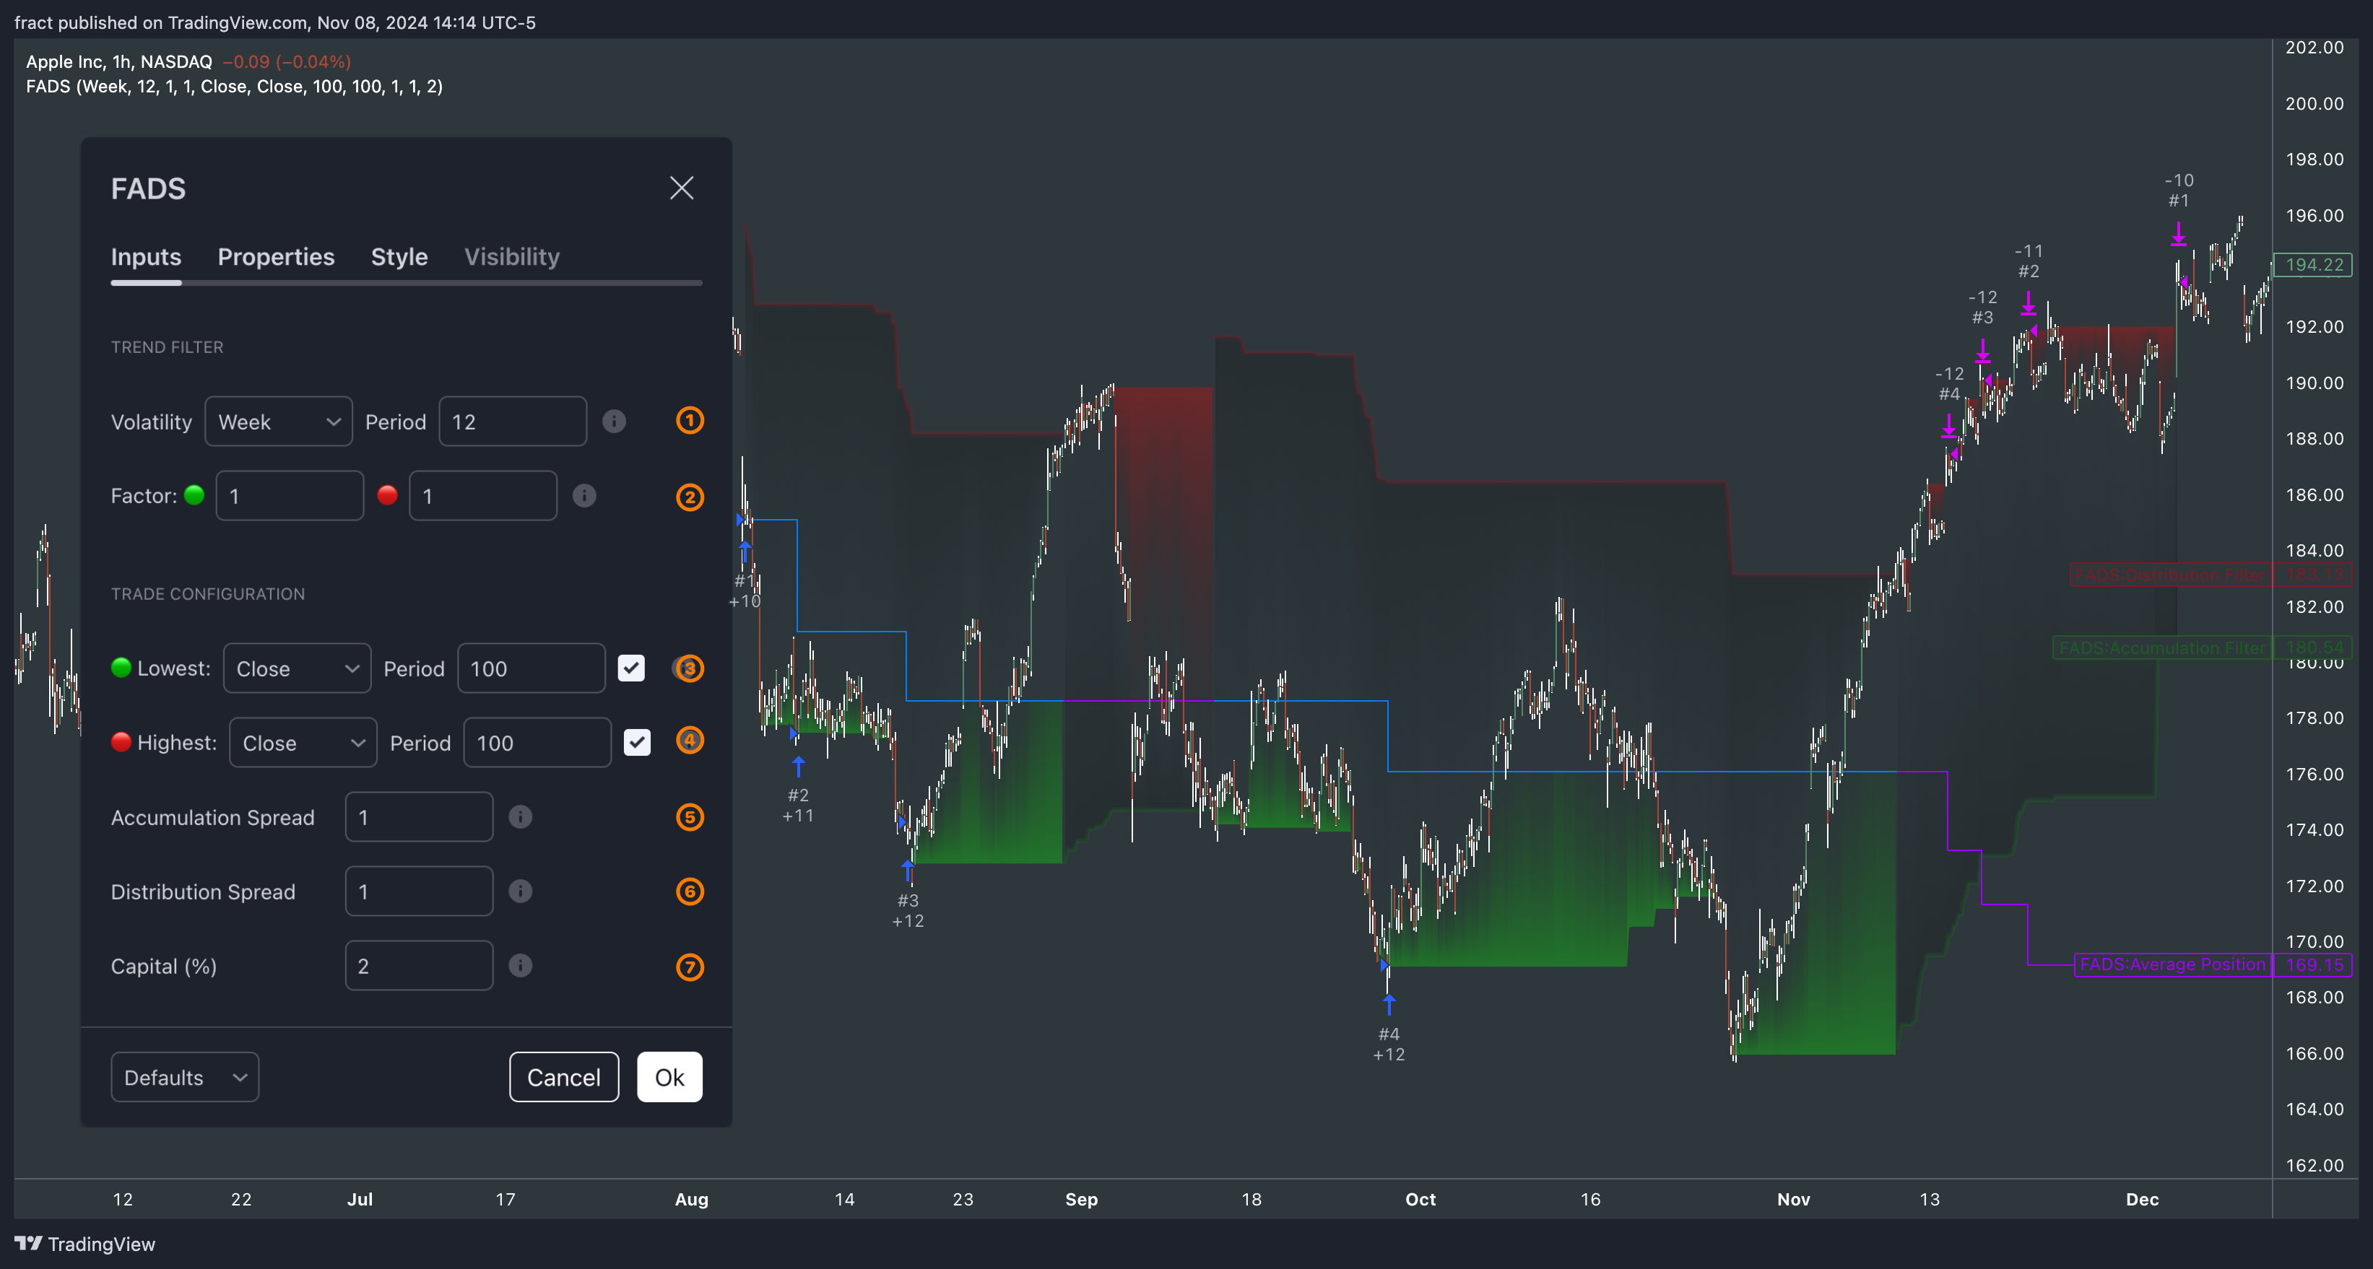The width and height of the screenshot is (2373, 1269).
Task: Click the Apple Inc, 1h, NASDAQ title
Action: 119,61
